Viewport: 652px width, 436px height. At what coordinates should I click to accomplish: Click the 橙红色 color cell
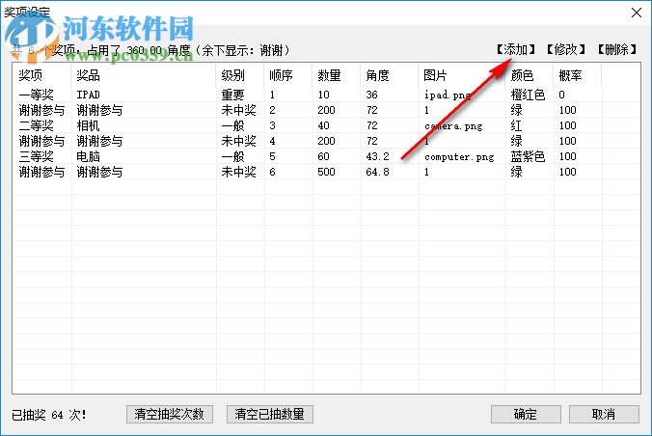pyautogui.click(x=528, y=95)
